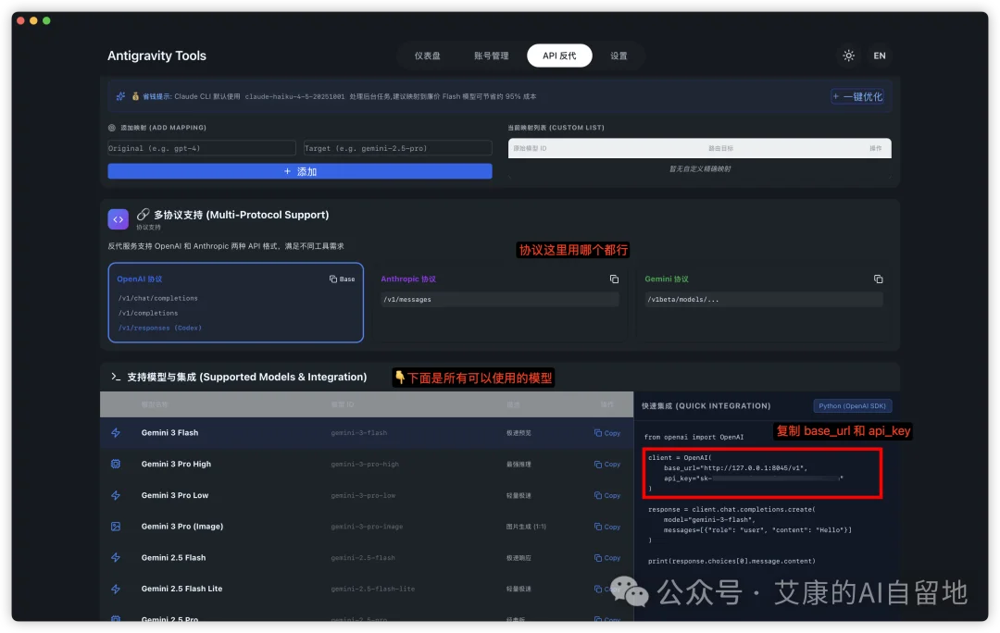The image size is (1000, 633).
Task: Open the savings tip optimization banner
Action: (x=857, y=96)
